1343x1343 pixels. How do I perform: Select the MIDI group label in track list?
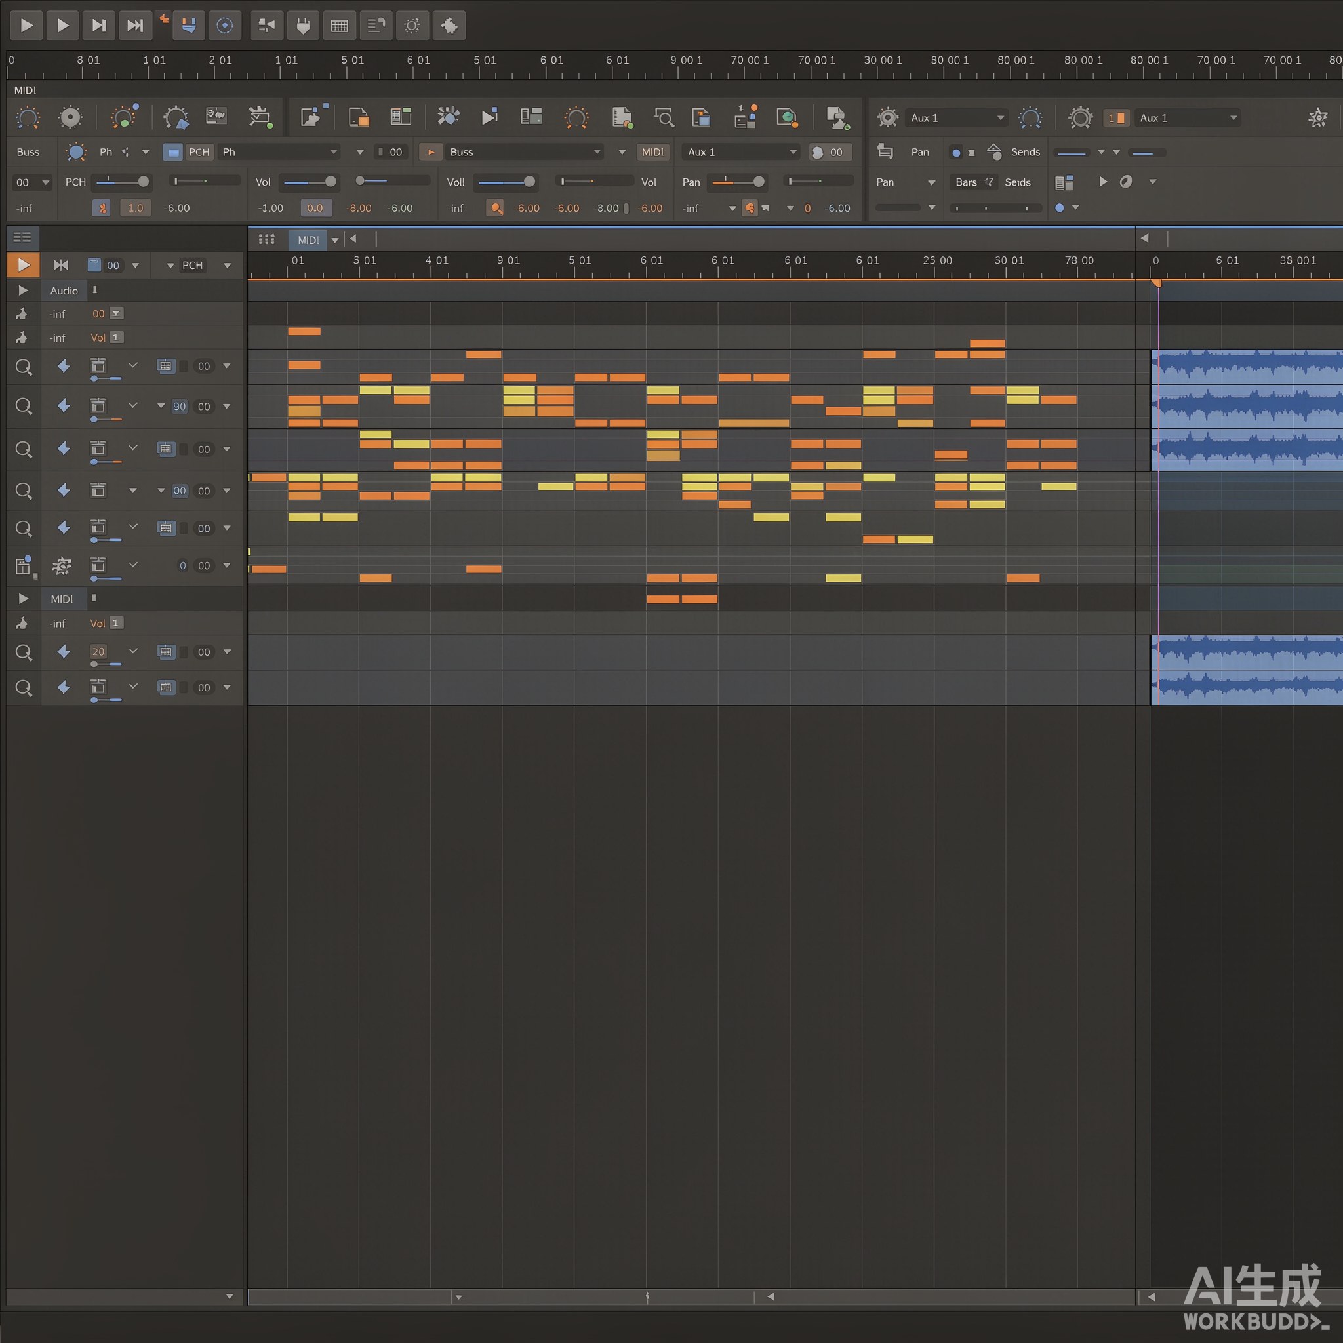pos(62,599)
